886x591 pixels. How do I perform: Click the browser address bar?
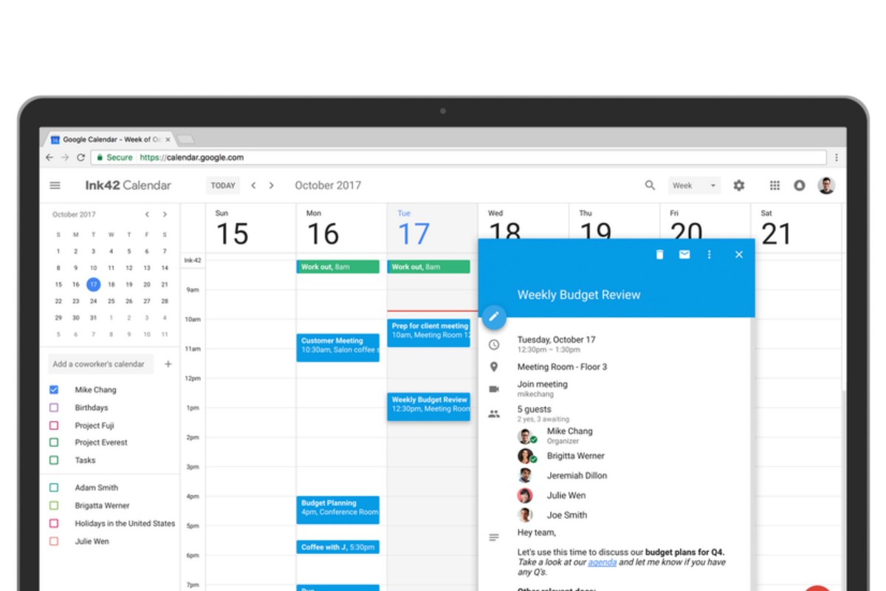[x=458, y=157]
